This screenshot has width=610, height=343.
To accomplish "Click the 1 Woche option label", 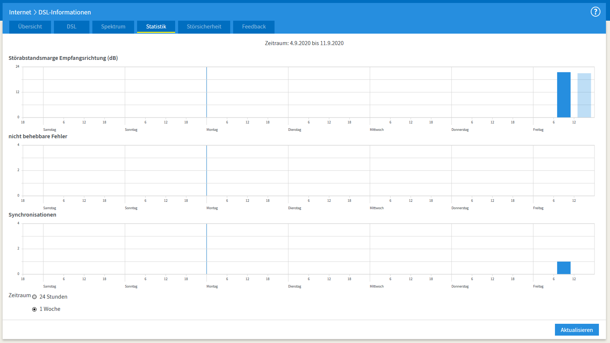I will tap(50, 309).
